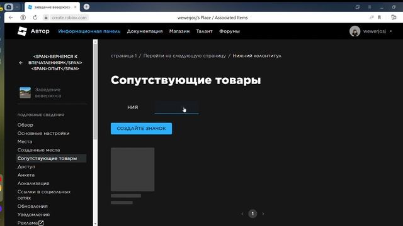Expand the wewerjosj account dropdown arrow
The height and width of the screenshot is (226, 403).
tap(390, 31)
